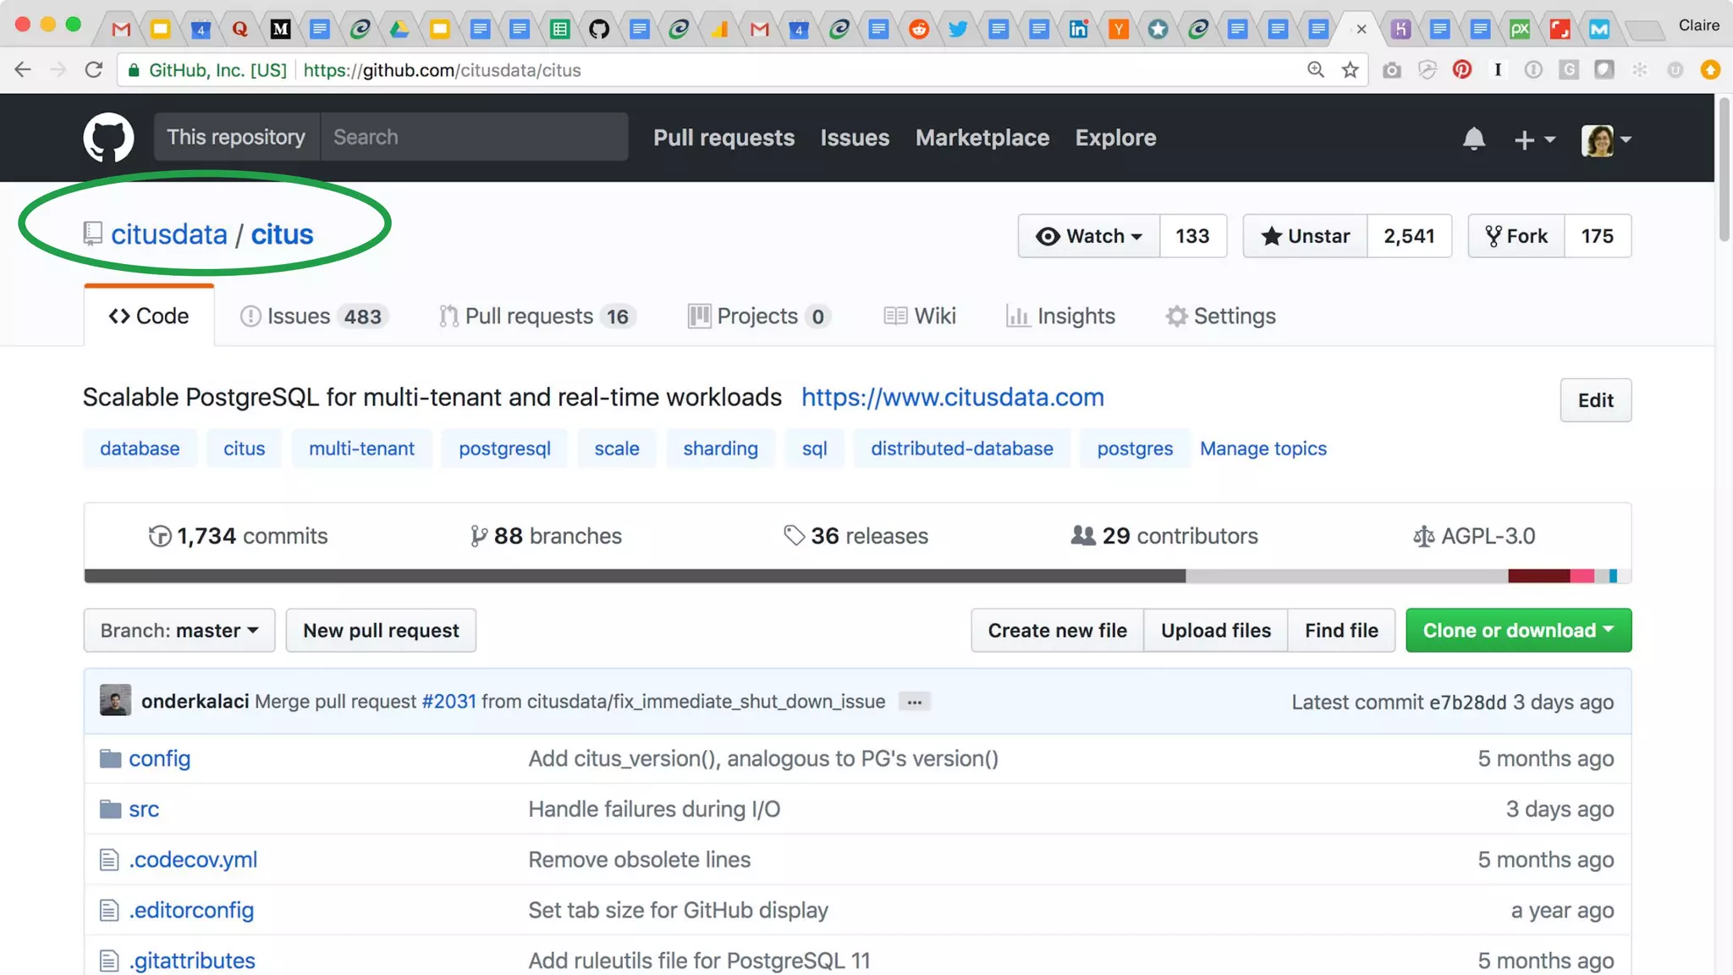Open the Settings gear tab

click(1220, 316)
